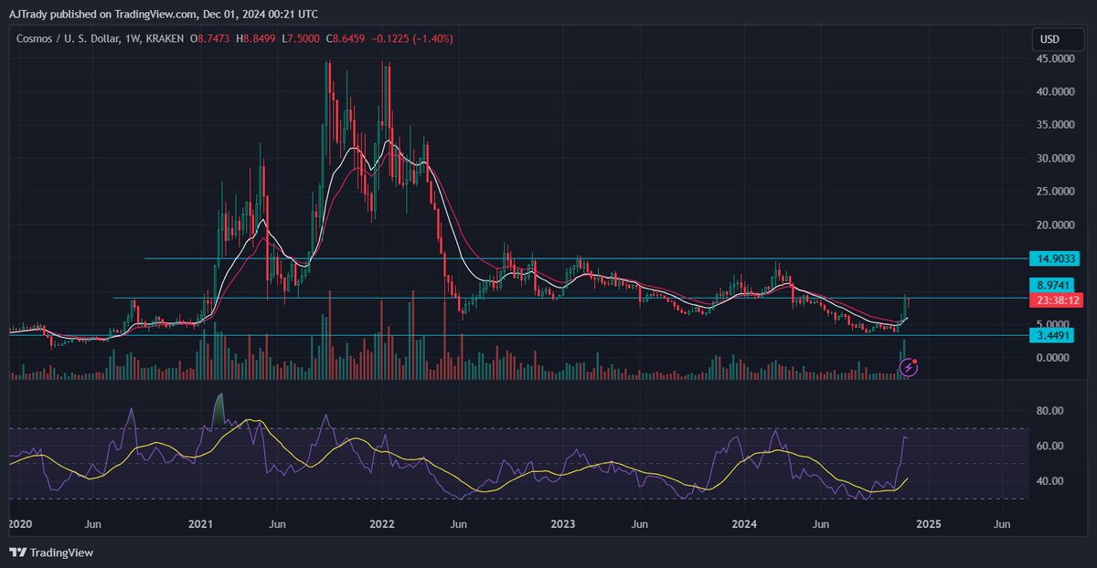Image resolution: width=1097 pixels, height=568 pixels.
Task: Click the Jun label after 2025 on time axis
Action: [x=1002, y=524]
